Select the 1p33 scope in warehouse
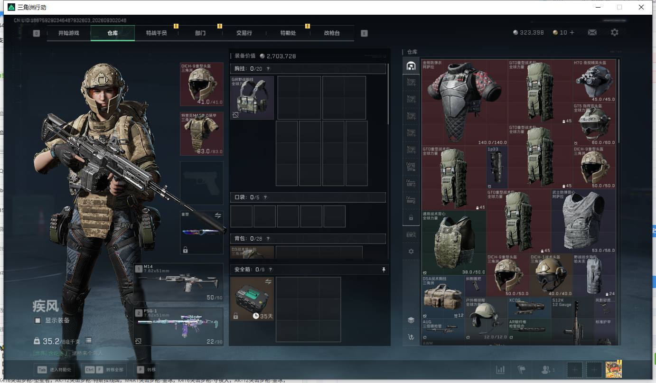The width and height of the screenshot is (656, 383). click(x=497, y=167)
